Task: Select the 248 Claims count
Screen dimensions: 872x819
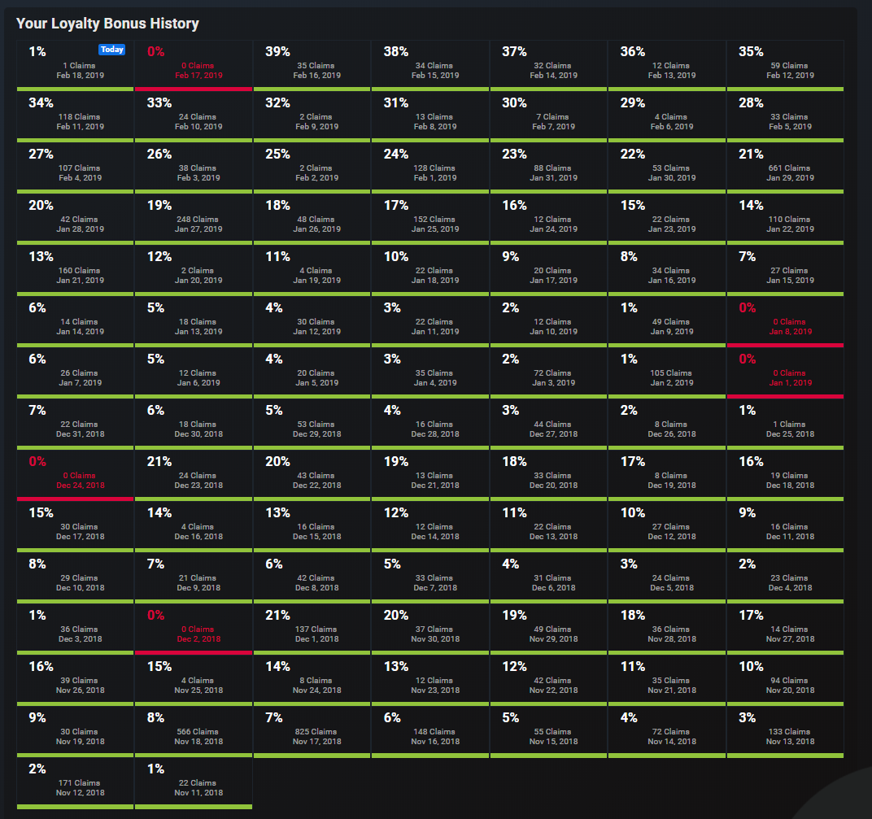Action: click(x=198, y=219)
